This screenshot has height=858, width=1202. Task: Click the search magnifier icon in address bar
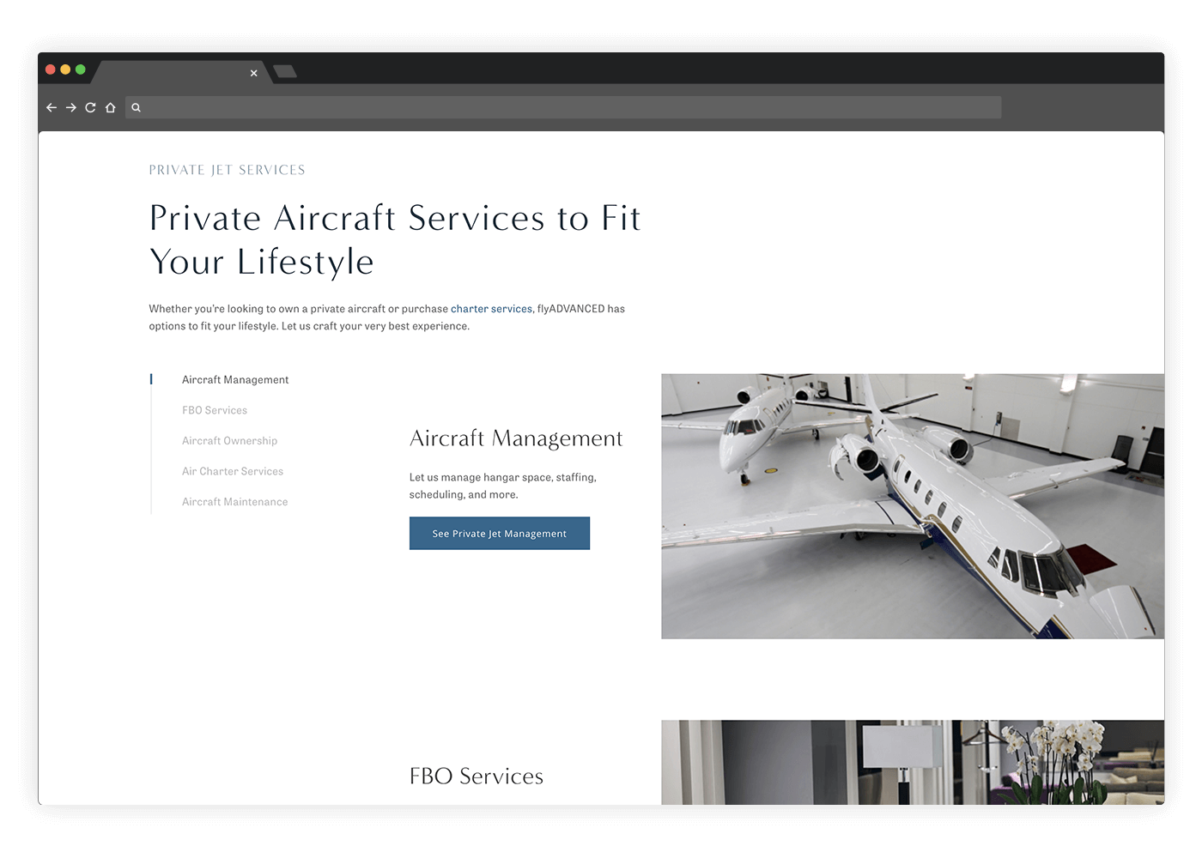[x=136, y=107]
